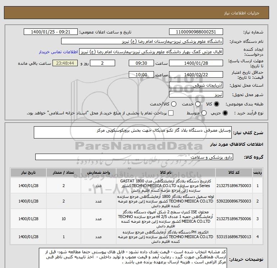The height and width of the screenshot is (268, 277).
Task: Toggle the اسناد خزانه اسلامی payment checkbox
Action: coord(171,113)
